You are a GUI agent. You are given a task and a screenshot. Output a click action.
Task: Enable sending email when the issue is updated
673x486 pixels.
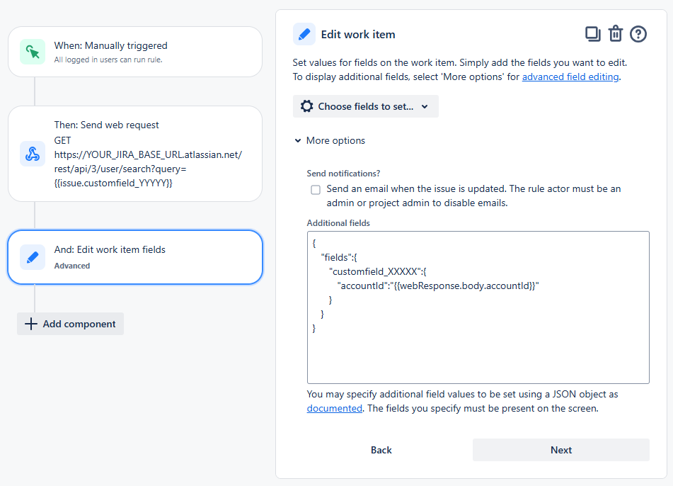pos(315,190)
